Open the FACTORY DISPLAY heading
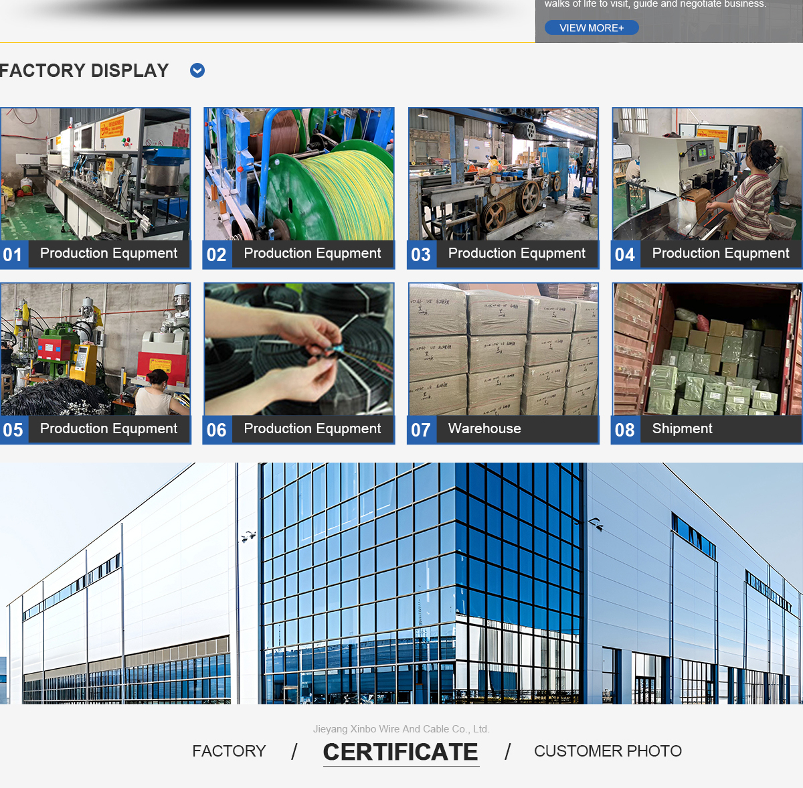This screenshot has height=788, width=803. click(x=84, y=70)
